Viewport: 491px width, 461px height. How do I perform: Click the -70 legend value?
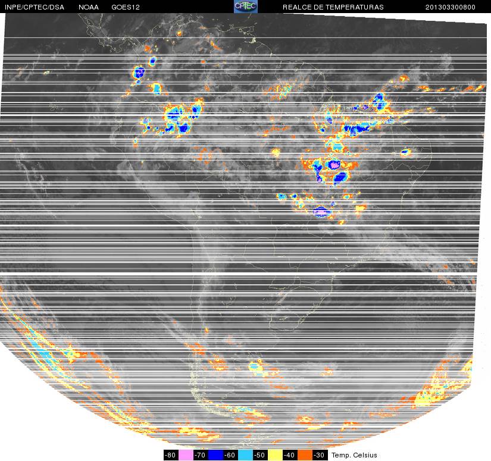201,455
